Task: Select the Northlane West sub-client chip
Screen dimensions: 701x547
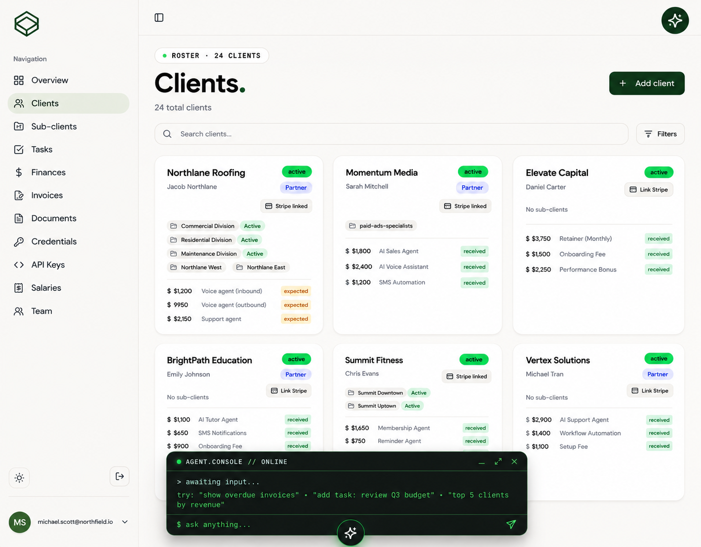Action: [x=196, y=267]
